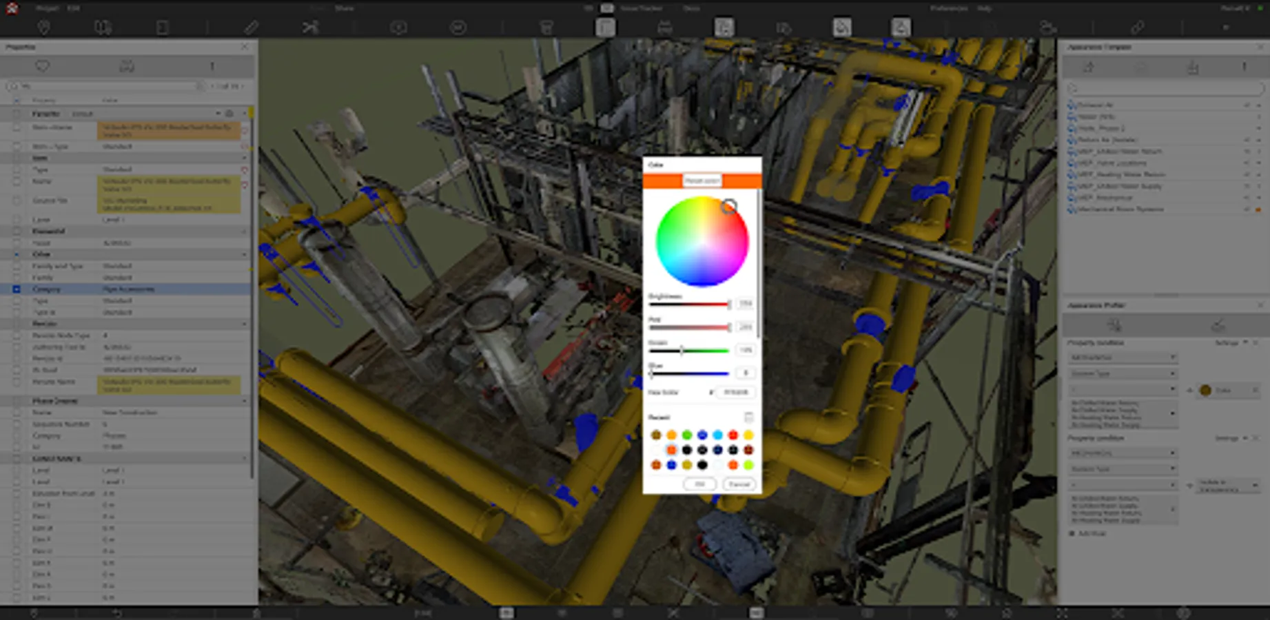Image resolution: width=1270 pixels, height=620 pixels.
Task: Click the speech bubble comment icon in toolbar
Action: [x=398, y=28]
